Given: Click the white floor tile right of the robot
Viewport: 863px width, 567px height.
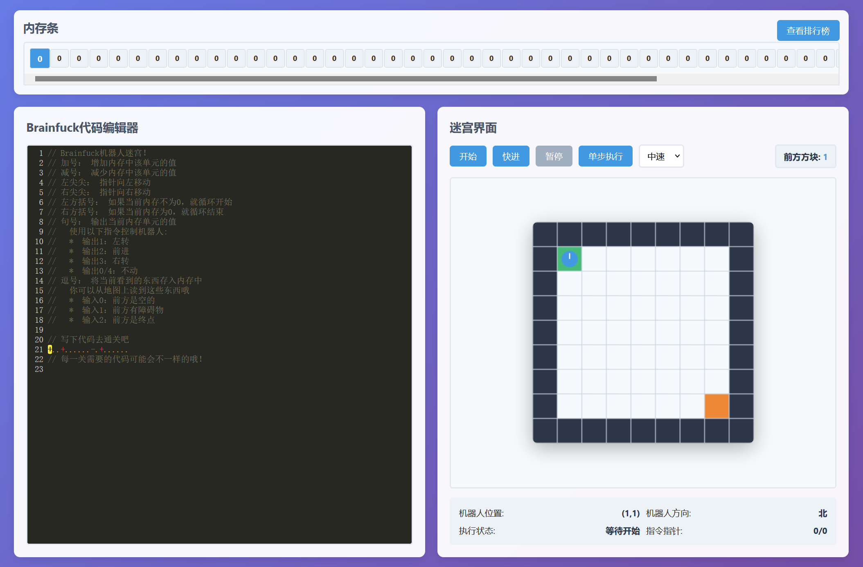Looking at the screenshot, I should click(594, 259).
